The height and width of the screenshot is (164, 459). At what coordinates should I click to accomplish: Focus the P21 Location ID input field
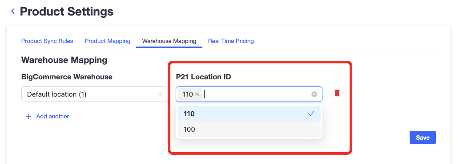point(258,94)
